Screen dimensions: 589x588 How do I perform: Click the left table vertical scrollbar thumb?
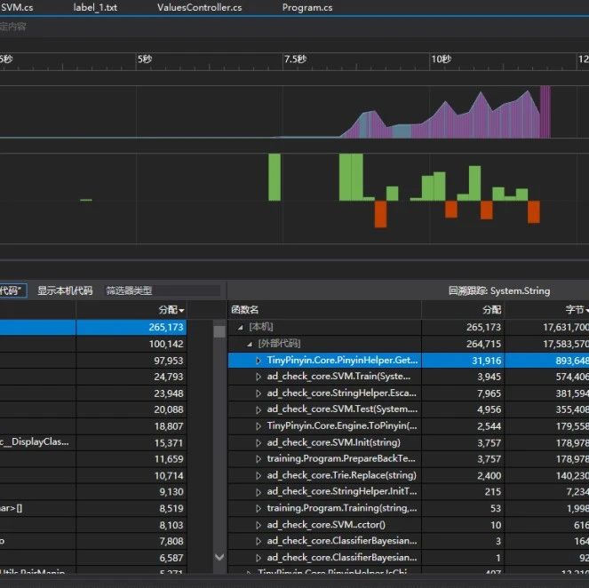tap(219, 331)
